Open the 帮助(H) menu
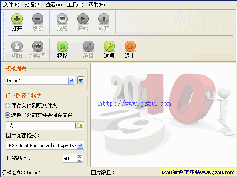 pos(97,5)
